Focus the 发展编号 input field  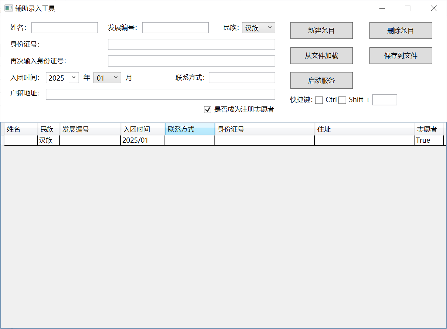(x=175, y=28)
